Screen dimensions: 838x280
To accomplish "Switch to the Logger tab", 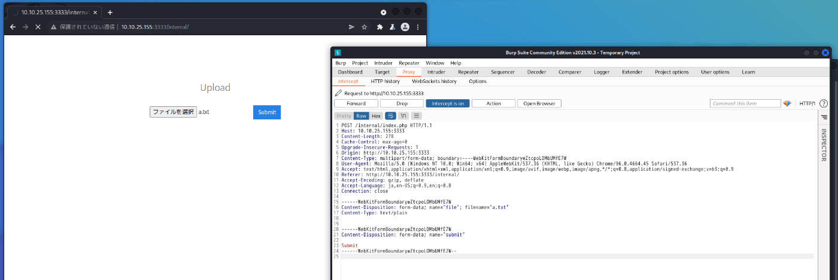I will click(x=602, y=72).
